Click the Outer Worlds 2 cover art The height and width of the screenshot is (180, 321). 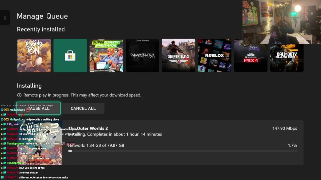40,143
